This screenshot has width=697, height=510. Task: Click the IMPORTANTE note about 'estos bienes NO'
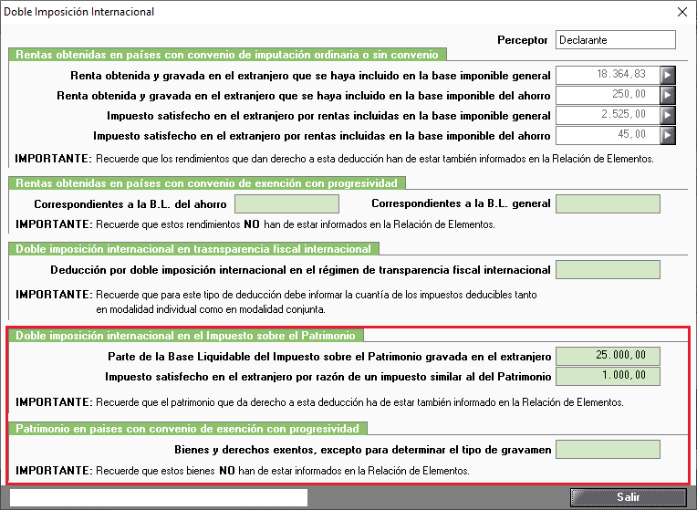tap(243, 471)
